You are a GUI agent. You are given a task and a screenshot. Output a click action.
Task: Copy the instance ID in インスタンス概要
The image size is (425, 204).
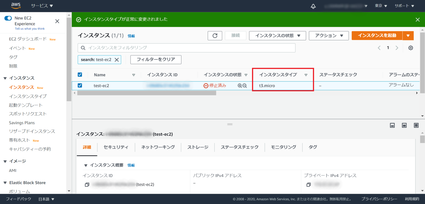(87, 184)
